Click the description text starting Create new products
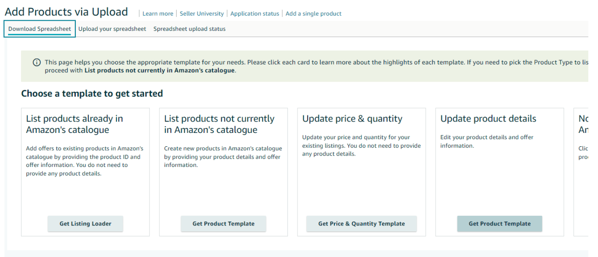This screenshot has height=257, width=598. point(223,156)
